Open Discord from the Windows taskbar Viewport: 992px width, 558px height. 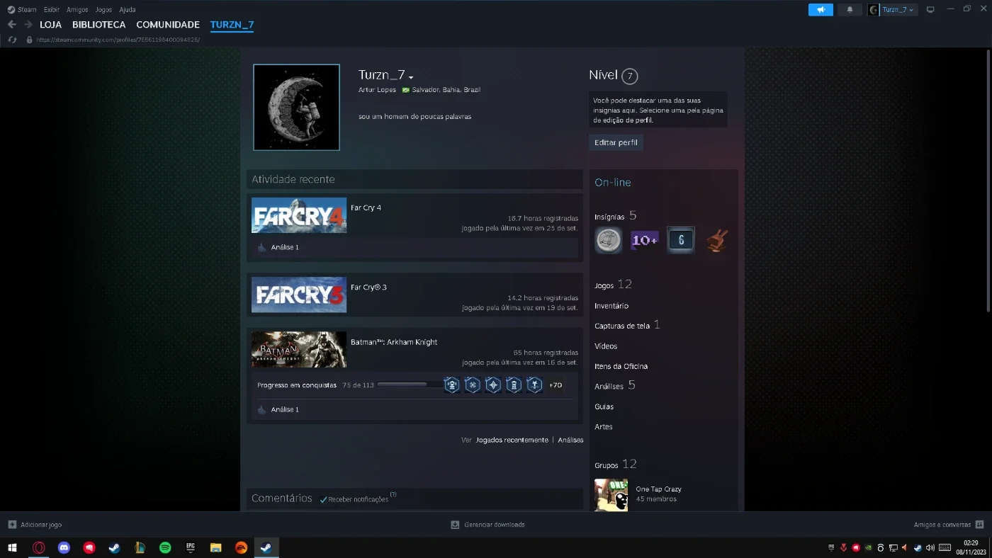(x=64, y=547)
